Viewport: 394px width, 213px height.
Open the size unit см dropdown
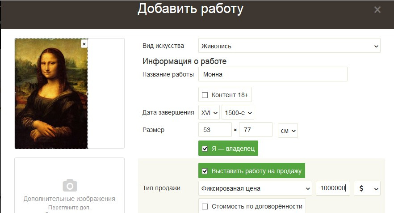tap(288, 130)
